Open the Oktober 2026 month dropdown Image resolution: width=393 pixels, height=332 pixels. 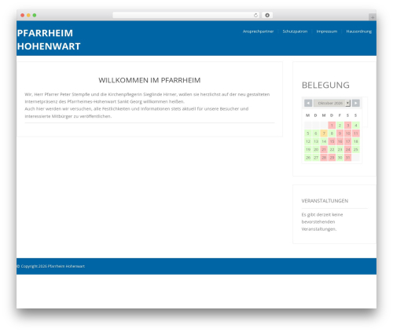[x=332, y=103]
